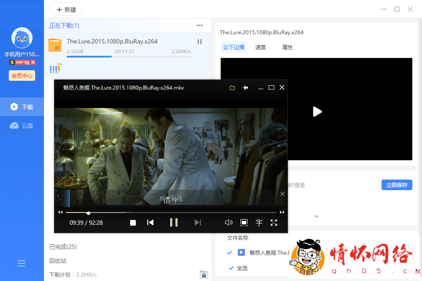422x281 pixels.
Task: Click the playback time 09:39 / 92:28
Action: point(86,223)
